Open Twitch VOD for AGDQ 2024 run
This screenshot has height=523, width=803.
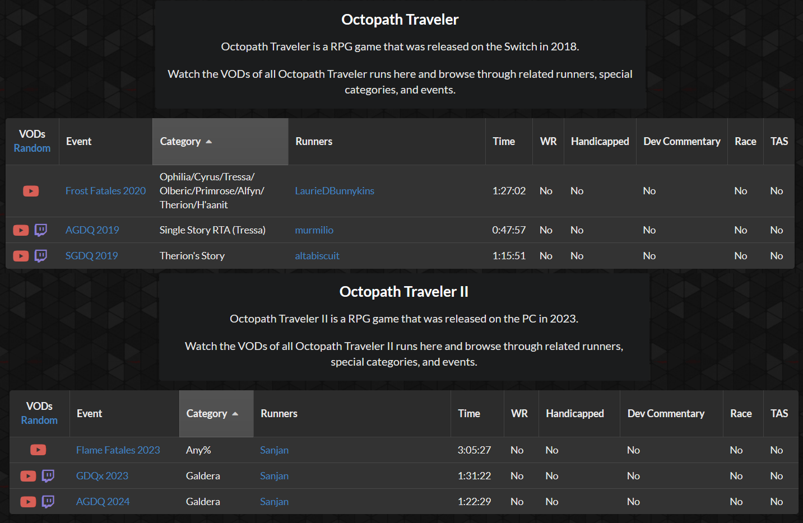pyautogui.click(x=48, y=502)
